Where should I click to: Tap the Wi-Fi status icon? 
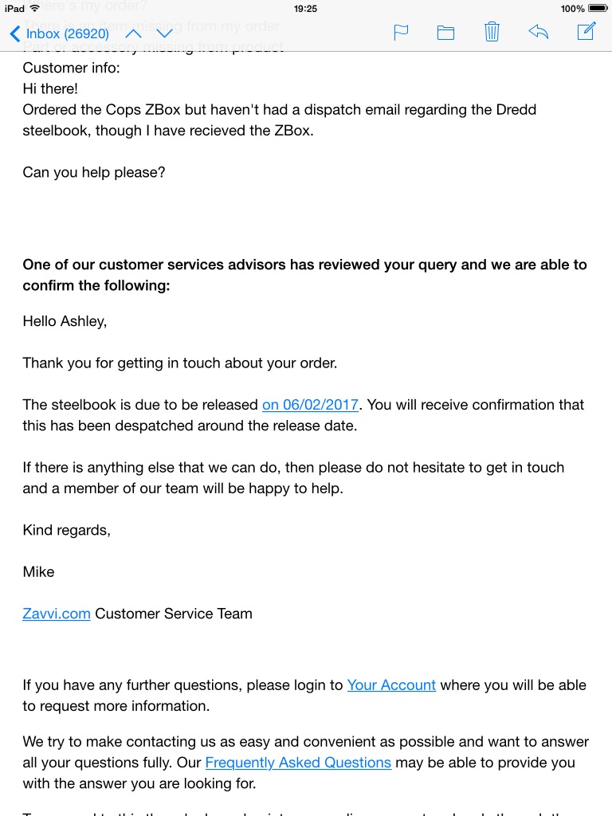click(x=35, y=8)
